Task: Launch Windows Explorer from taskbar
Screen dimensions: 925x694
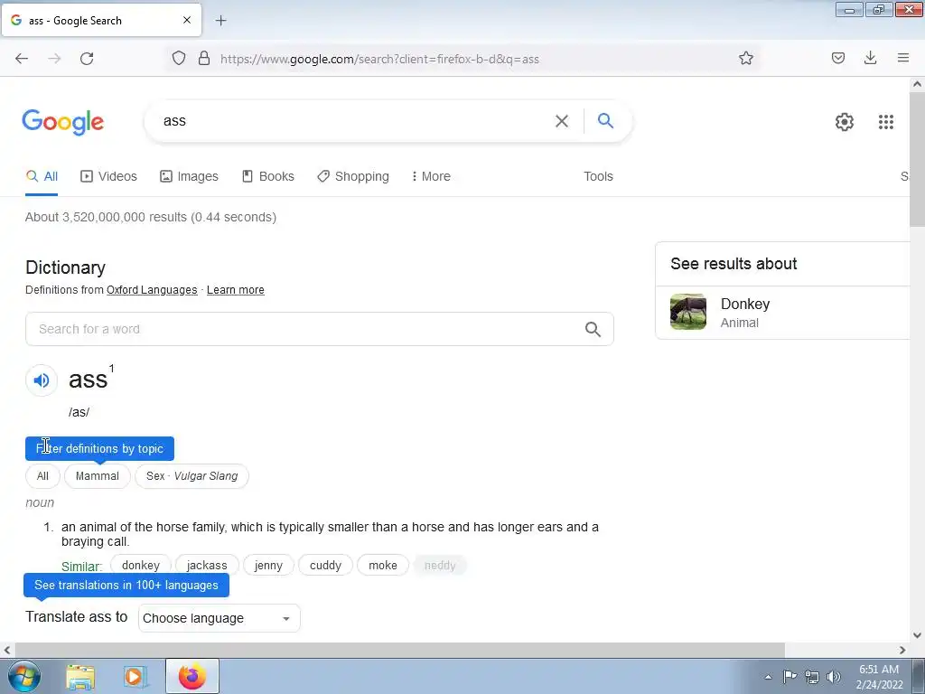Action: pos(80,676)
